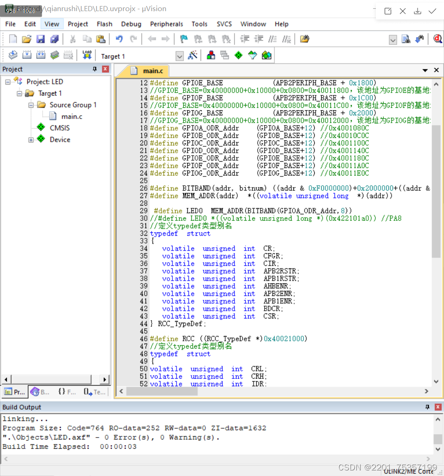Collapse the Source Group 1 folder
The height and width of the screenshot is (476, 444).
tap(31, 105)
